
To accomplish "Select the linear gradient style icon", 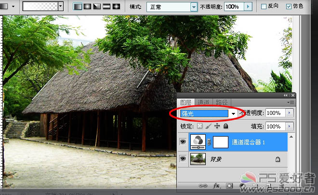I will [x=79, y=7].
